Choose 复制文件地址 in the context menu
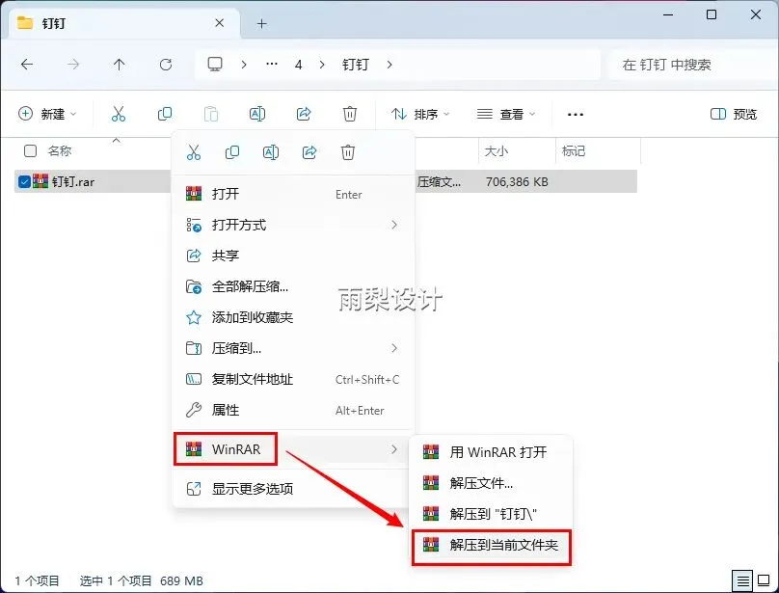Viewport: 779px width, 593px height. [293, 379]
